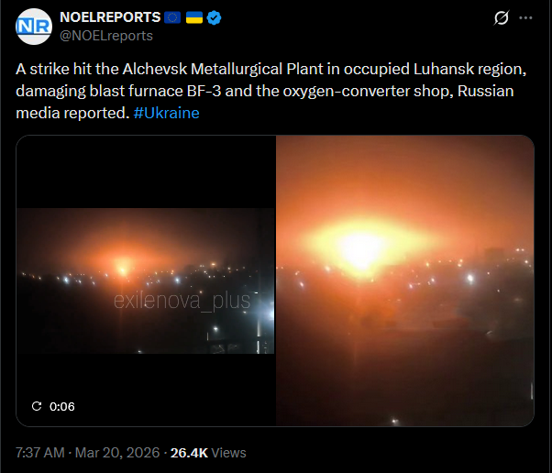Viewport: 552px width, 473px height.
Task: Open the NOELREPORTS profile avatar
Action: [34, 27]
